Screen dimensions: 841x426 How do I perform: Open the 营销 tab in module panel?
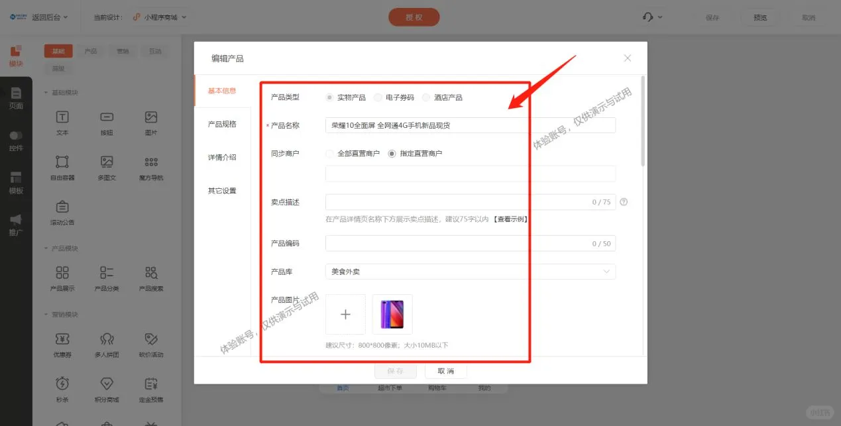[x=122, y=50]
